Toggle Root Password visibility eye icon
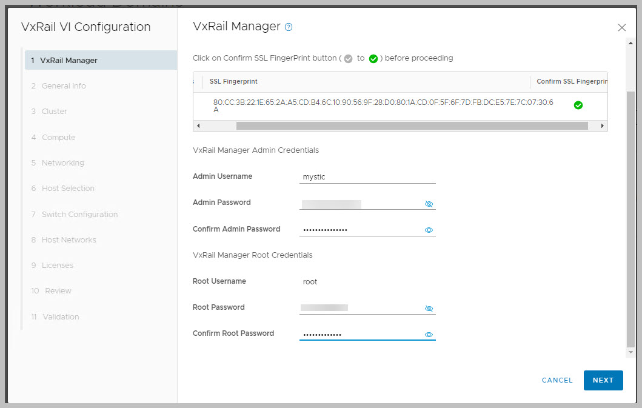Viewport: 642px width, 408px height. (x=429, y=309)
